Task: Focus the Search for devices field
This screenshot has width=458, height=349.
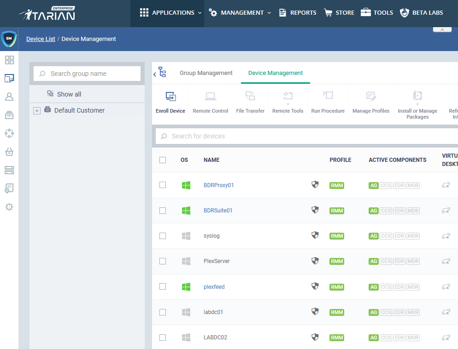Action: 307,136
